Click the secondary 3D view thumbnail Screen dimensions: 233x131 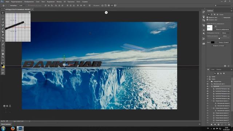(18, 27)
